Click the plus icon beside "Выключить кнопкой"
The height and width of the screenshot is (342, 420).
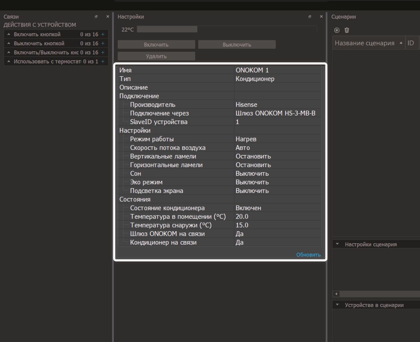(103, 43)
